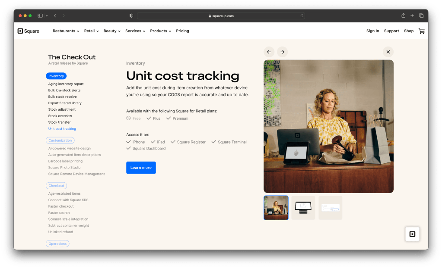Expand the Retail dropdown menu
This screenshot has width=442, height=268.
(91, 31)
